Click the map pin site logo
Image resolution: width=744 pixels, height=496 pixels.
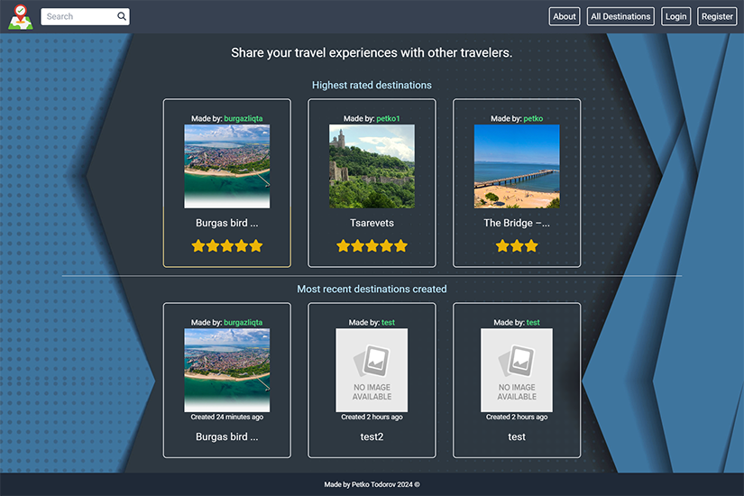[x=20, y=16]
